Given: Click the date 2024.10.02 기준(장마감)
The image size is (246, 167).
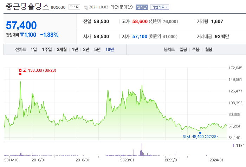Looking at the screenshot, I should (111, 7).
